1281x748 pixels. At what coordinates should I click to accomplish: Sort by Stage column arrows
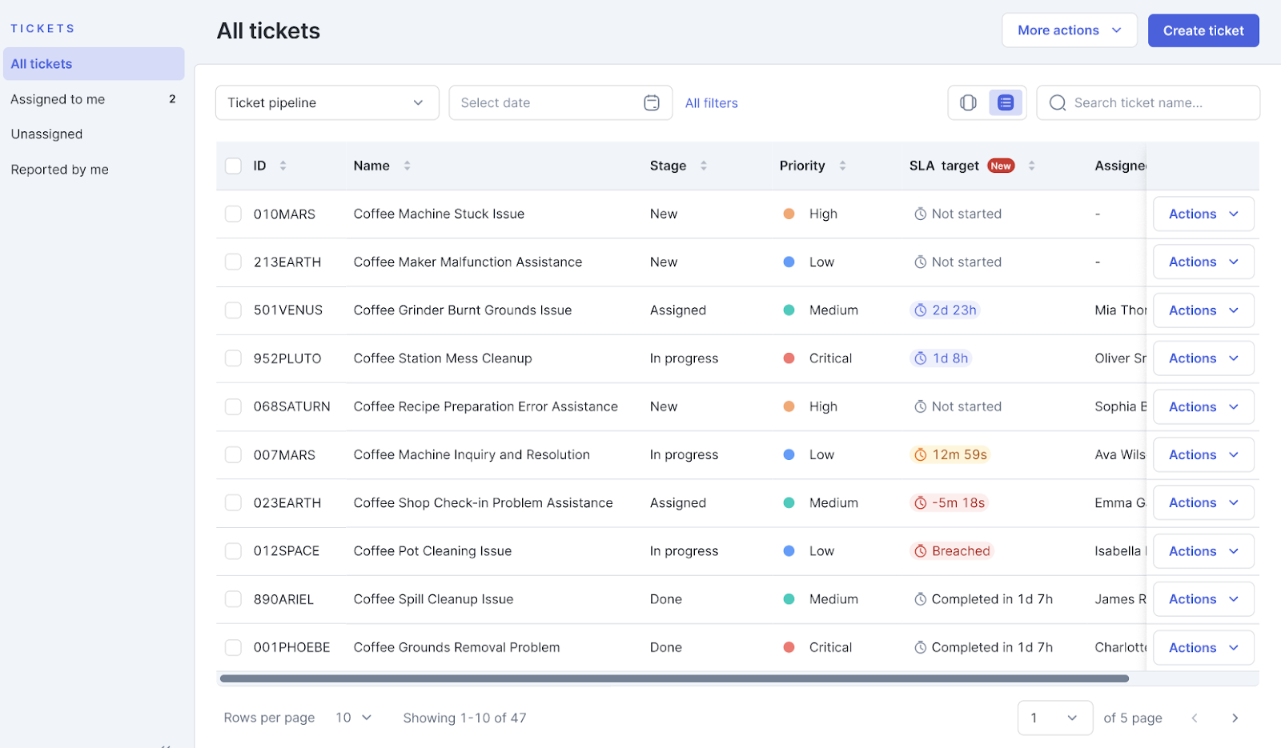tap(704, 166)
